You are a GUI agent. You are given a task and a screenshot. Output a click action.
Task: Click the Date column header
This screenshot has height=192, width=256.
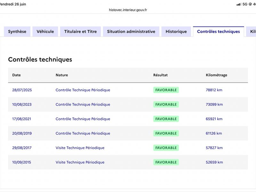point(17,75)
